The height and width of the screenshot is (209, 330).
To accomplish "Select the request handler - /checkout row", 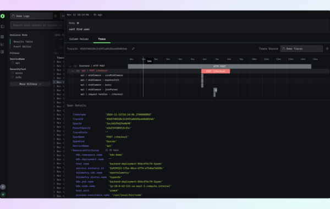I will point(102,94).
